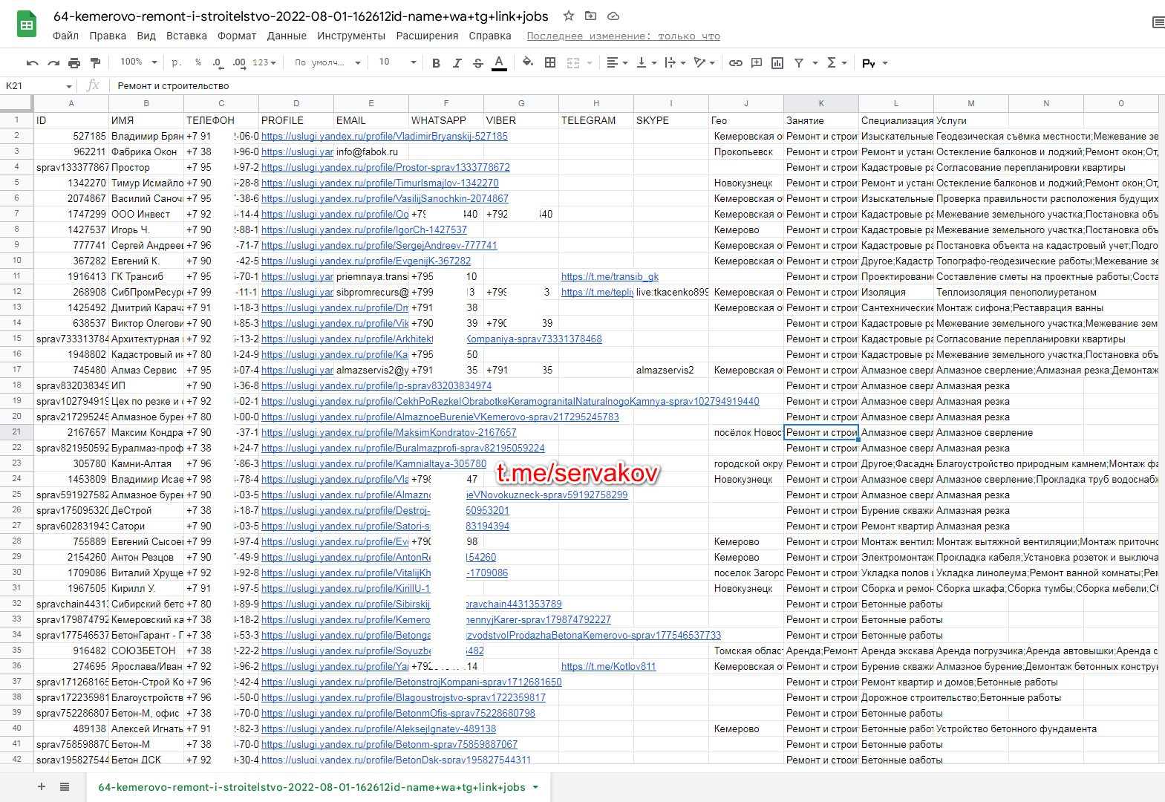The image size is (1165, 802).
Task: Open the Вставка menu
Action: pos(186,36)
